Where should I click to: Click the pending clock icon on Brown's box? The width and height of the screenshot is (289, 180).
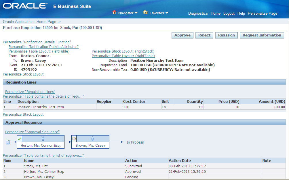click(74, 139)
